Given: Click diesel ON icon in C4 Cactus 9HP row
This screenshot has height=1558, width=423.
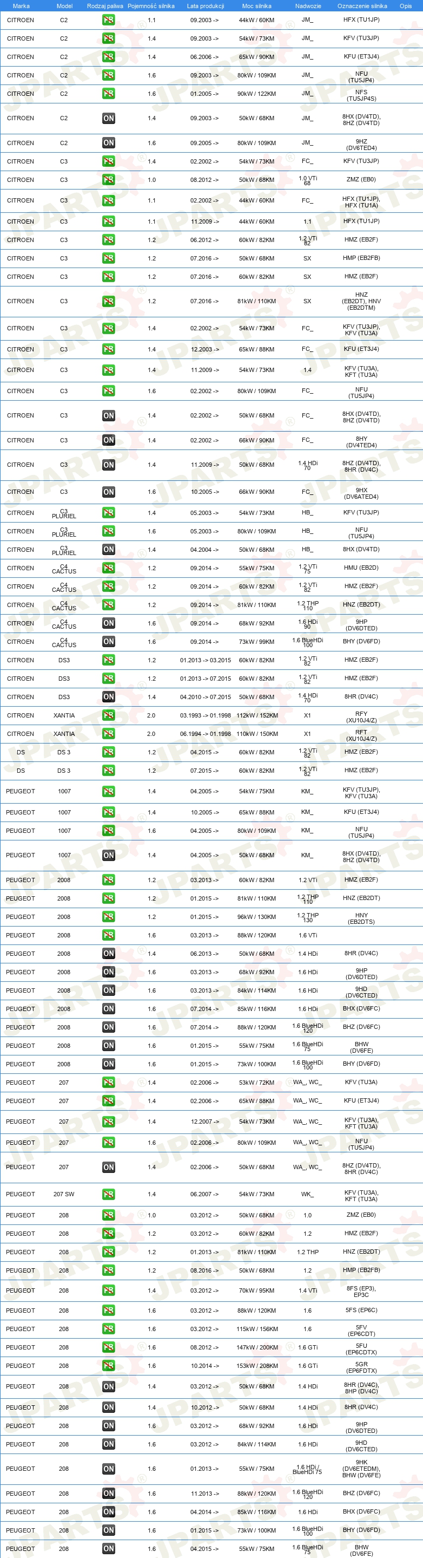Looking at the screenshot, I should tap(108, 623).
